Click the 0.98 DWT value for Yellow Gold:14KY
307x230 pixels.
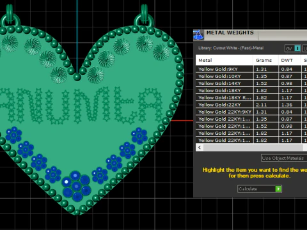pyautogui.click(x=287, y=84)
